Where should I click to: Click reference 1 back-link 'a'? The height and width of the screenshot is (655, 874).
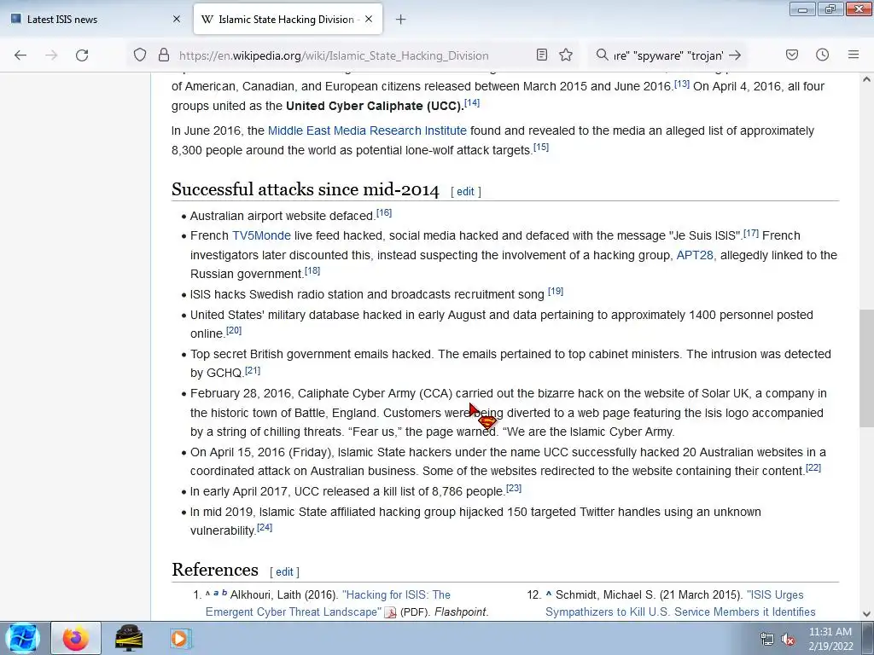(x=216, y=593)
